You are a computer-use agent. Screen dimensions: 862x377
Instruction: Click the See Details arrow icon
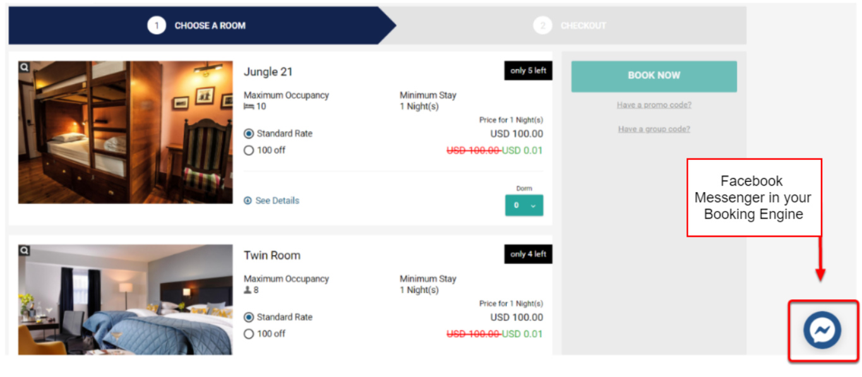pyautogui.click(x=248, y=201)
